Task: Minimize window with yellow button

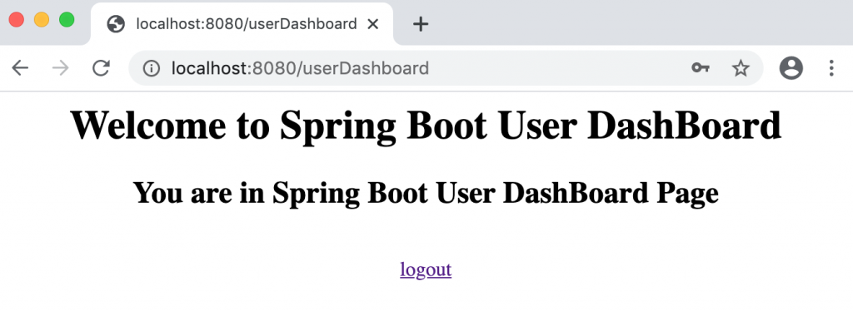Action: [42, 19]
